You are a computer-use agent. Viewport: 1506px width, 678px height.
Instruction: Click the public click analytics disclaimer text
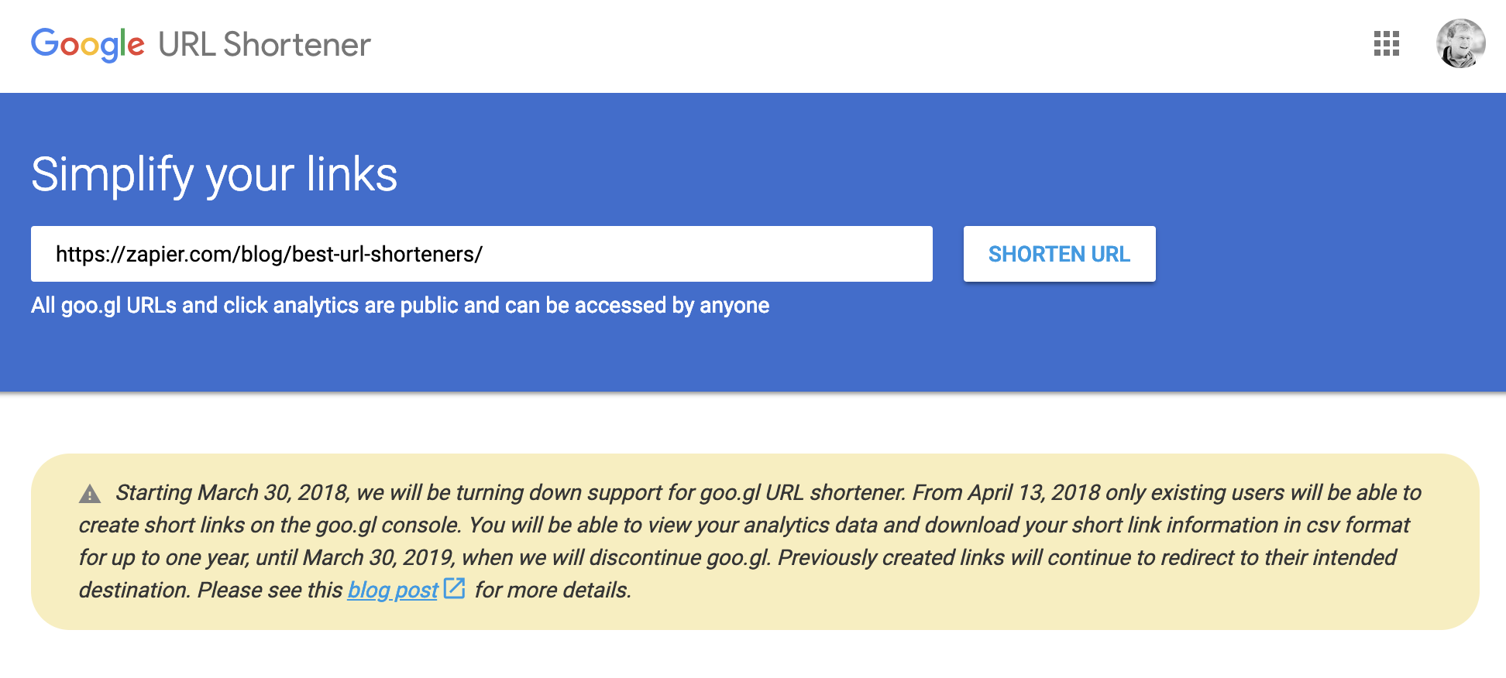(400, 306)
